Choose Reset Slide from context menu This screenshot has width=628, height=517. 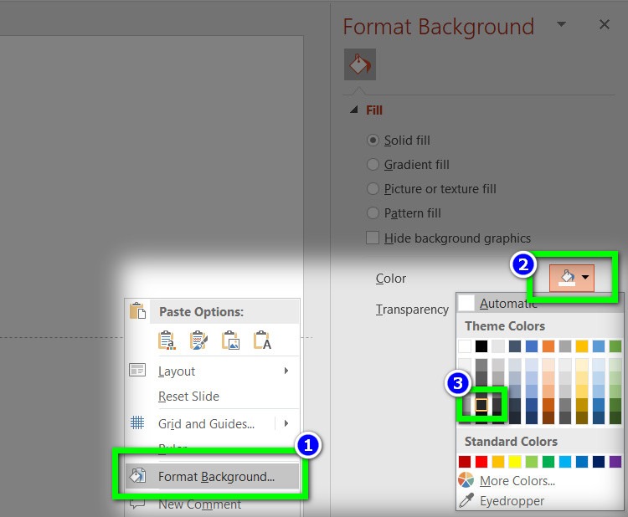click(x=188, y=396)
